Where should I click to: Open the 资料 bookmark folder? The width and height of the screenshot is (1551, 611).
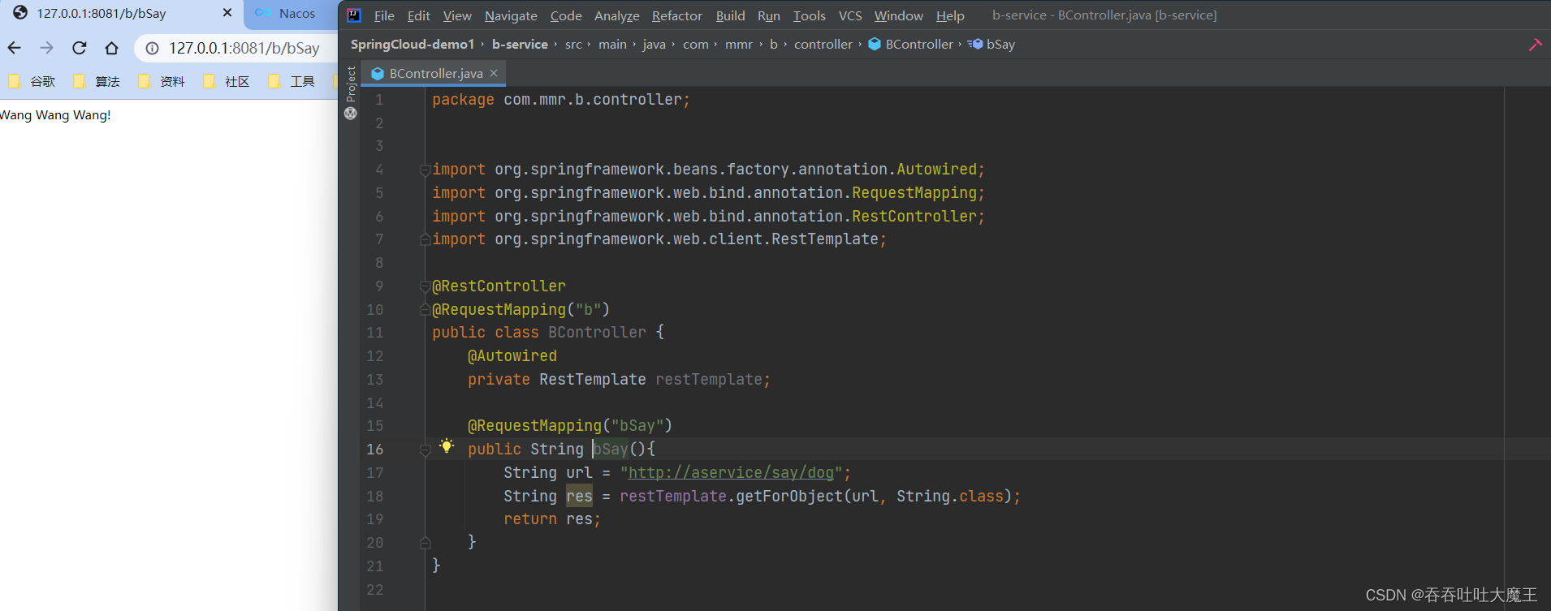point(162,81)
